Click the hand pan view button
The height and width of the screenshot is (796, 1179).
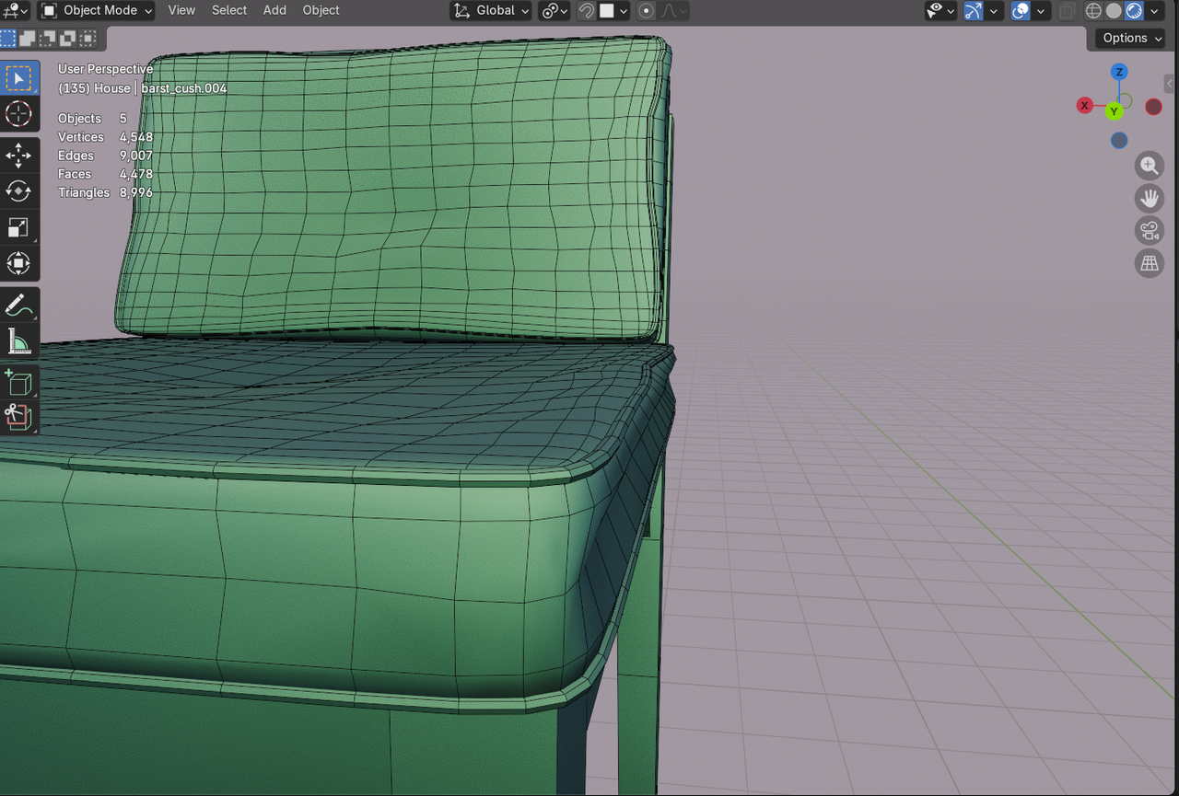1150,198
